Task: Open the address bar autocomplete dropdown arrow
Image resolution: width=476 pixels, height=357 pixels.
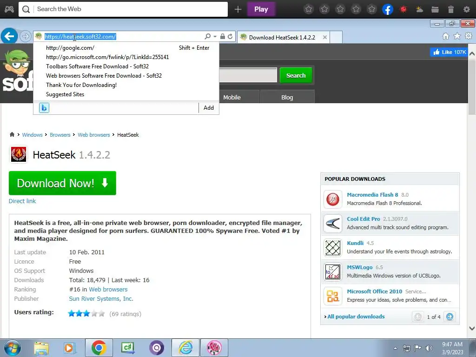Action: pyautogui.click(x=215, y=36)
